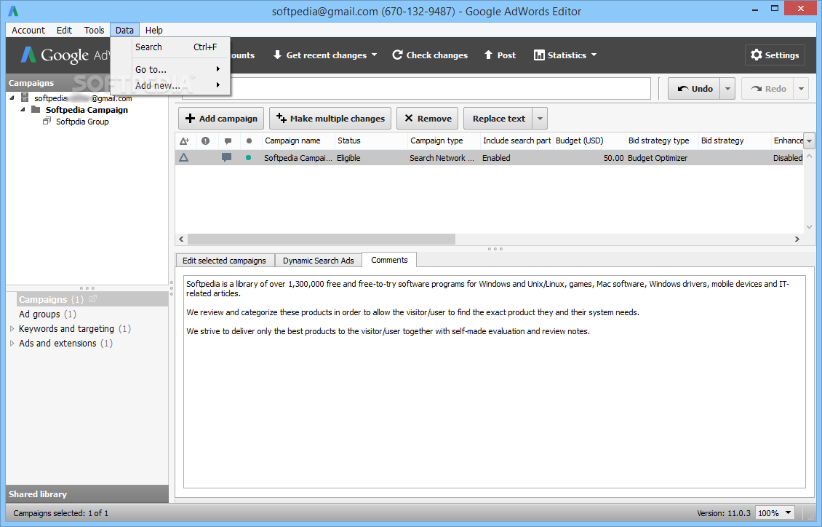This screenshot has width=822, height=527.
Task: Click the table horizontal scrollbar right arrow
Action: 797,239
